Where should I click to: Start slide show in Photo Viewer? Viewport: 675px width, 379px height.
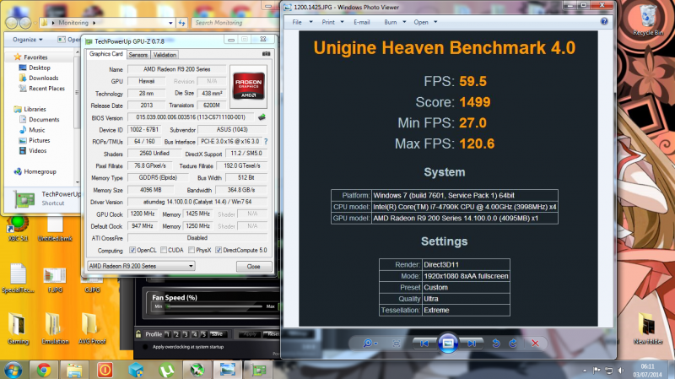448,344
